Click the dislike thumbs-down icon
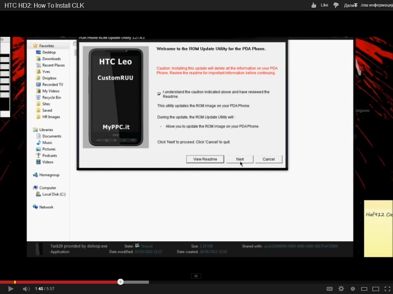Viewport: 393px width, 294px height. point(336,5)
